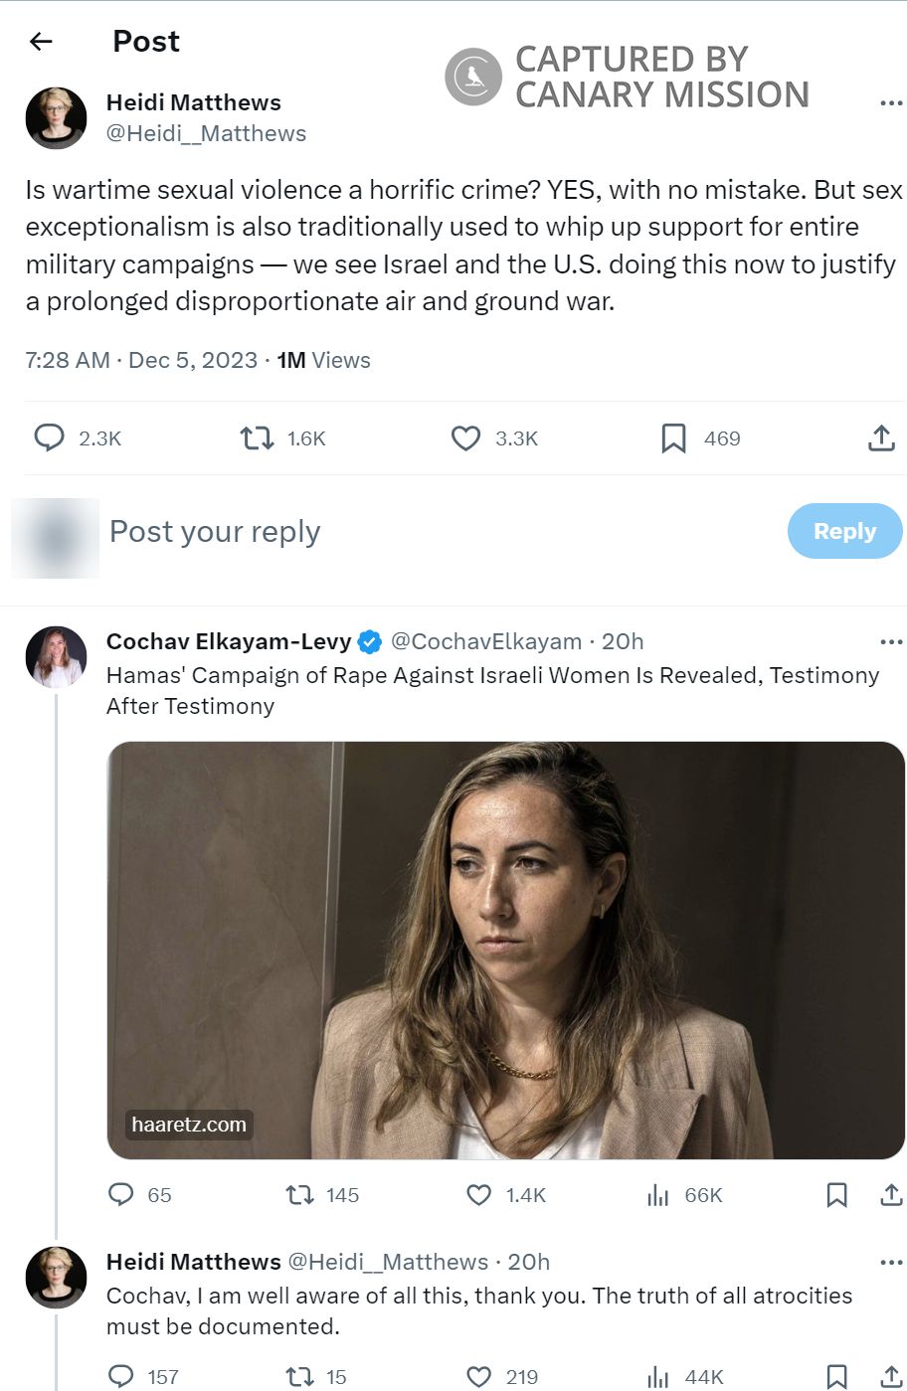Bookmark Cochav Elkayam-Levy's post

tap(836, 1194)
